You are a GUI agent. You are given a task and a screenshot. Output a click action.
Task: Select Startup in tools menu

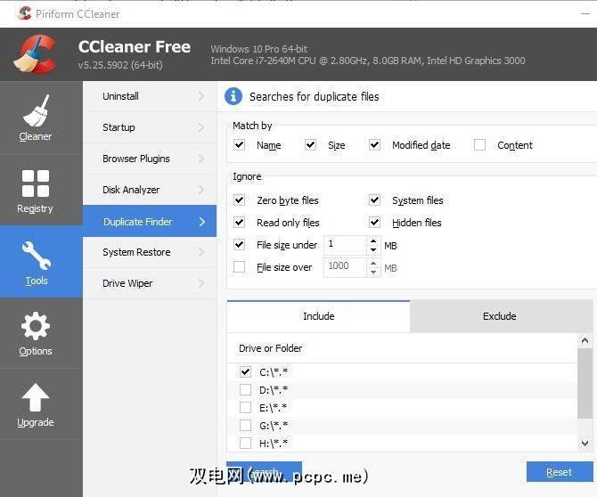(x=150, y=127)
